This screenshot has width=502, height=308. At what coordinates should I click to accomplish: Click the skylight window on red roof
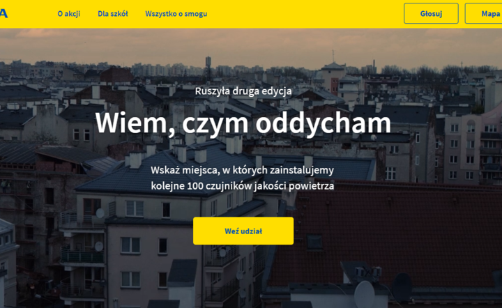pos(314,241)
